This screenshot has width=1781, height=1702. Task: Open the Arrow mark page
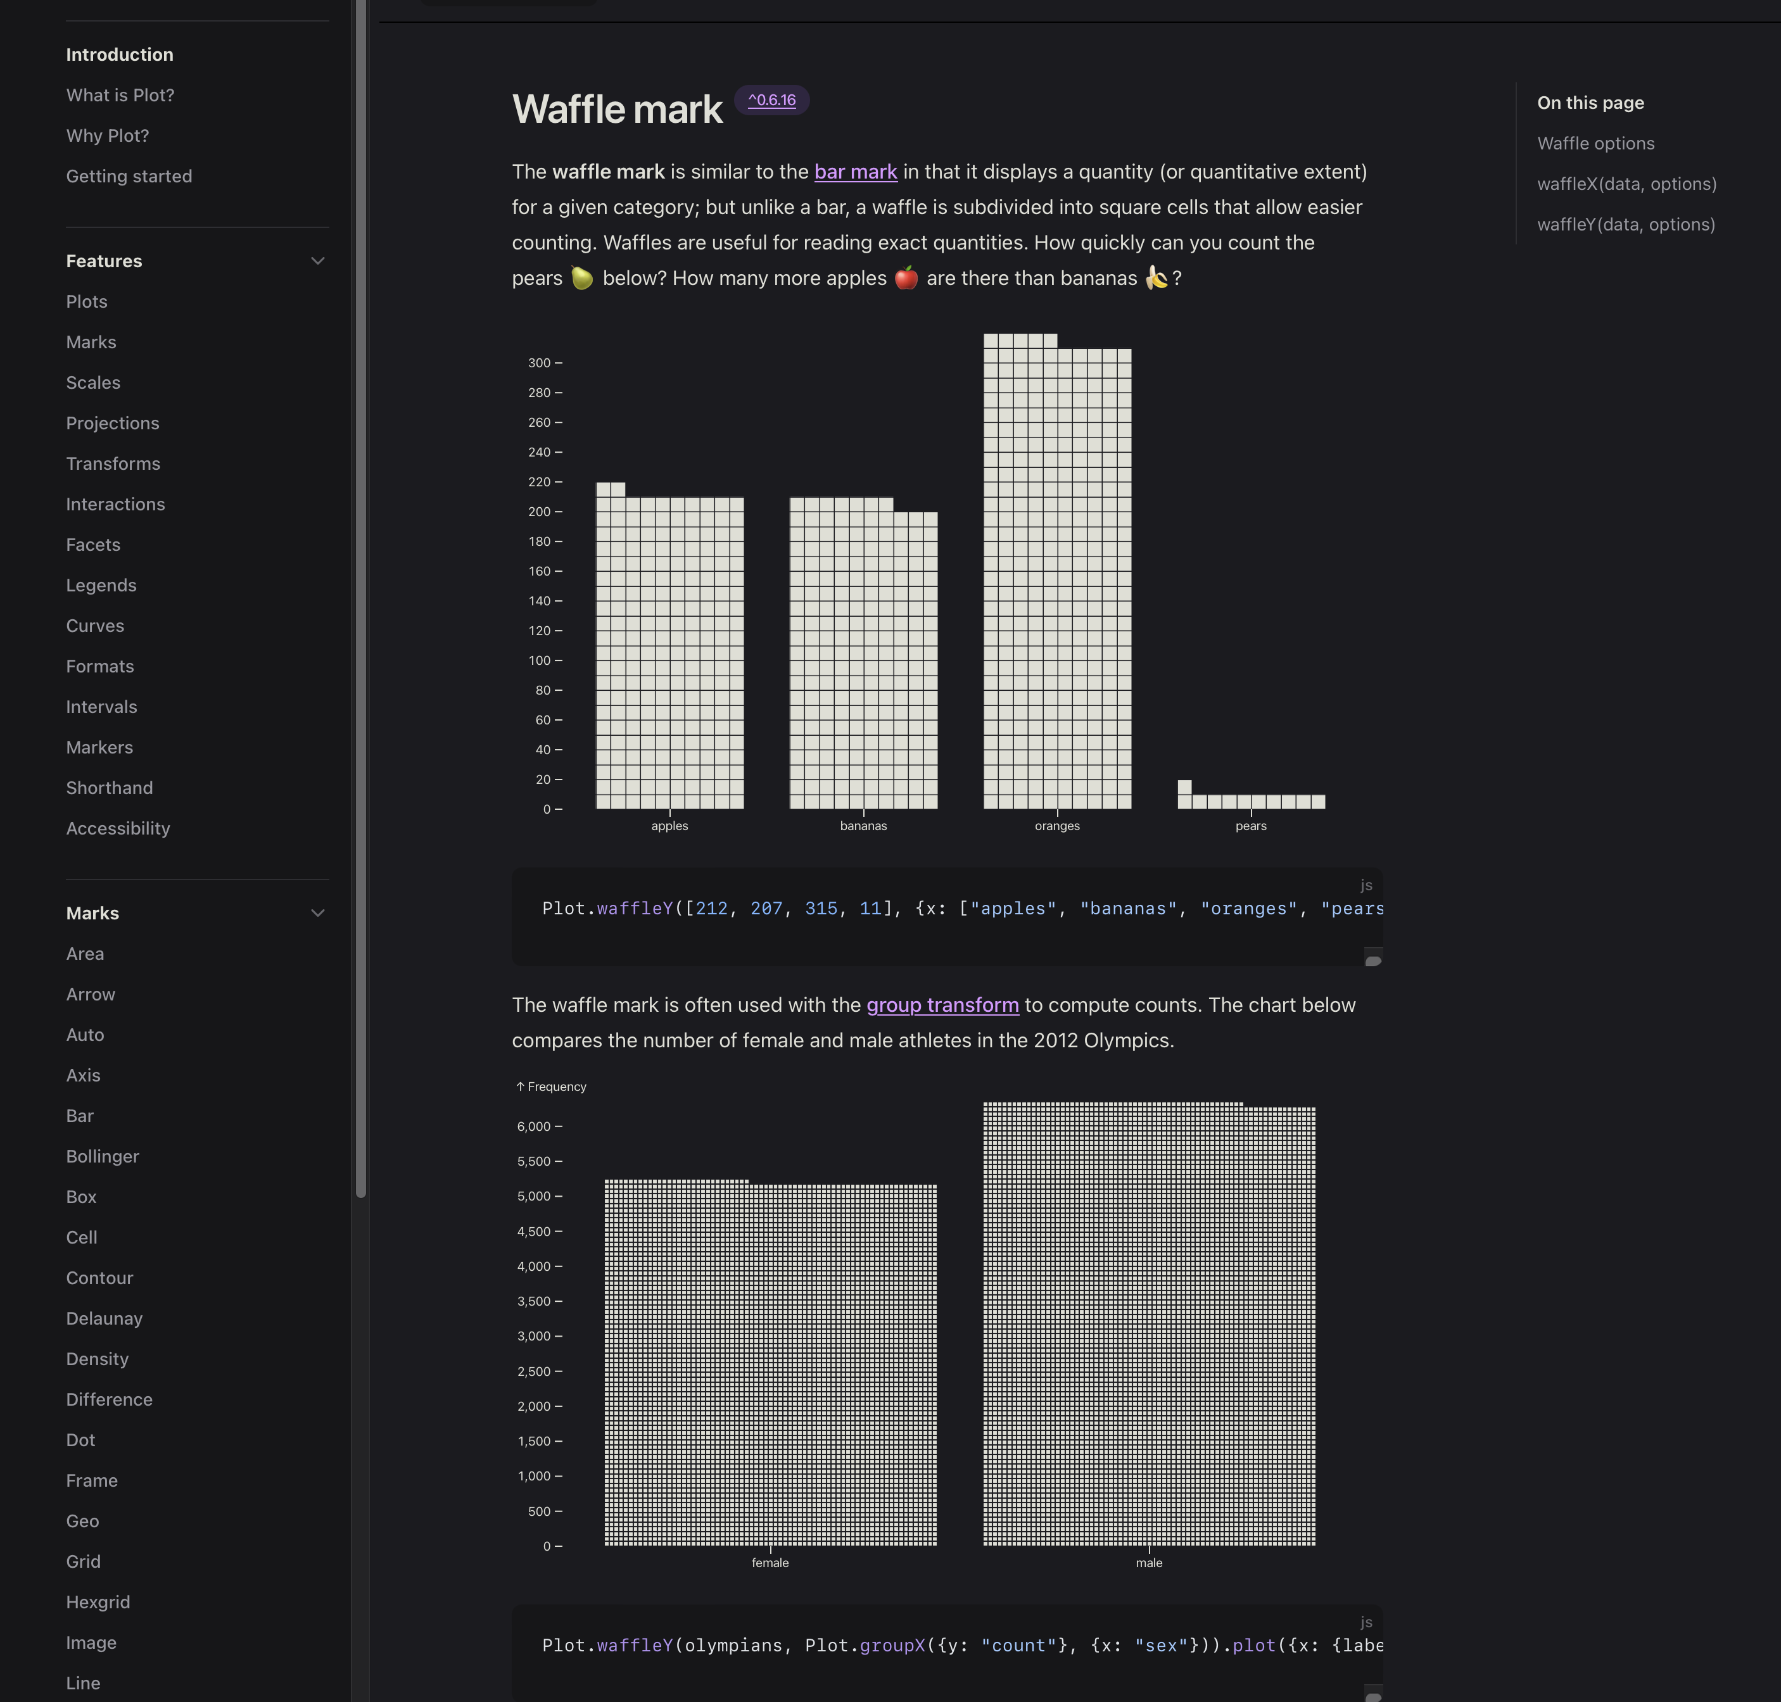pyautogui.click(x=90, y=994)
